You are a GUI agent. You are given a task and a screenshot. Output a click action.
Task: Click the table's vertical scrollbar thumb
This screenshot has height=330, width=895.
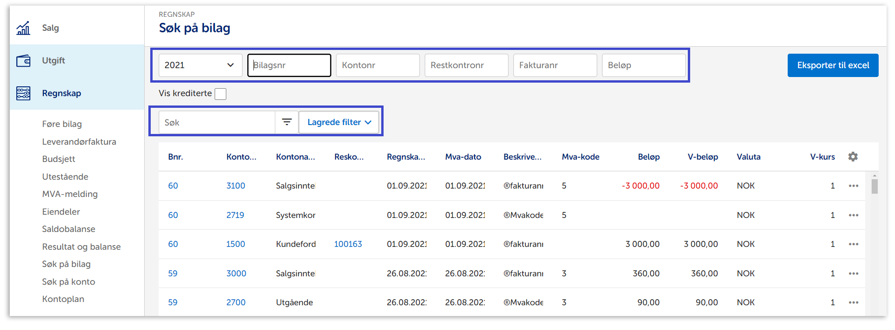coord(874,186)
